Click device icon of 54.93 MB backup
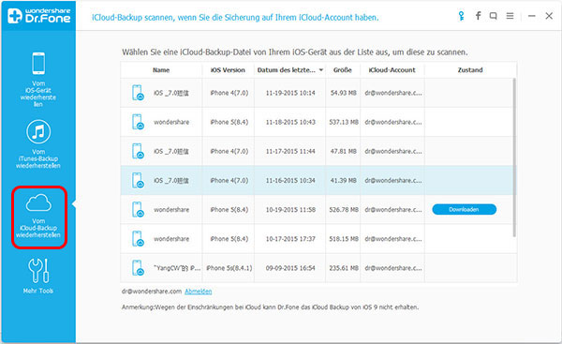562x344 pixels. pyautogui.click(x=138, y=93)
